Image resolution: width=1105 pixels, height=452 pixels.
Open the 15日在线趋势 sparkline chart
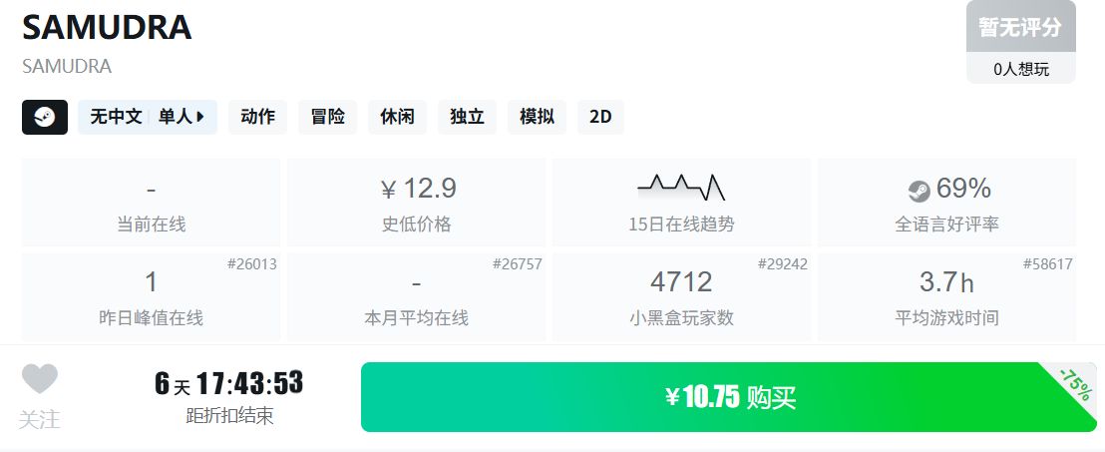click(x=681, y=187)
